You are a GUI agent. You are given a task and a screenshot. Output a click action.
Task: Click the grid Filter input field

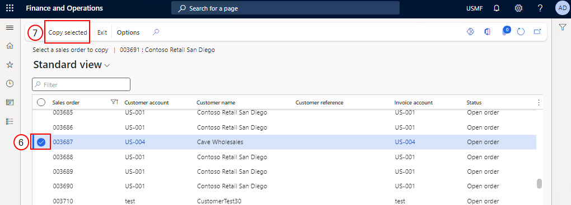pos(81,84)
